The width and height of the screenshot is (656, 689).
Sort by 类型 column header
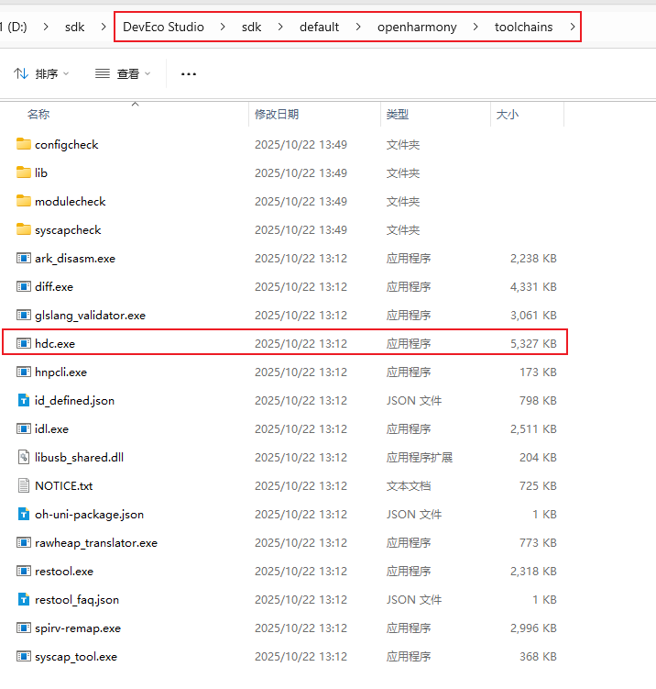coord(398,115)
